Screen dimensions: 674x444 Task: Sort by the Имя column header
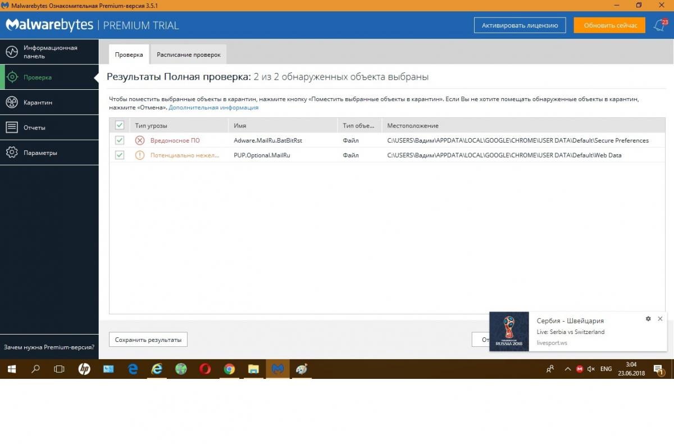(x=283, y=126)
